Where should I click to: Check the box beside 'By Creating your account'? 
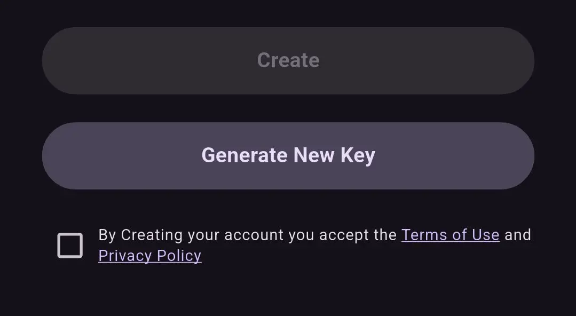tap(70, 246)
